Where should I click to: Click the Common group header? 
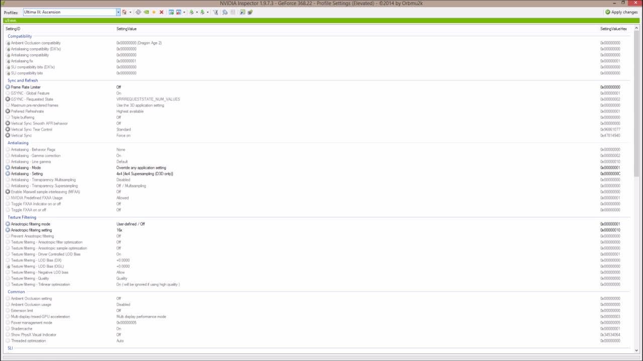tap(16, 291)
